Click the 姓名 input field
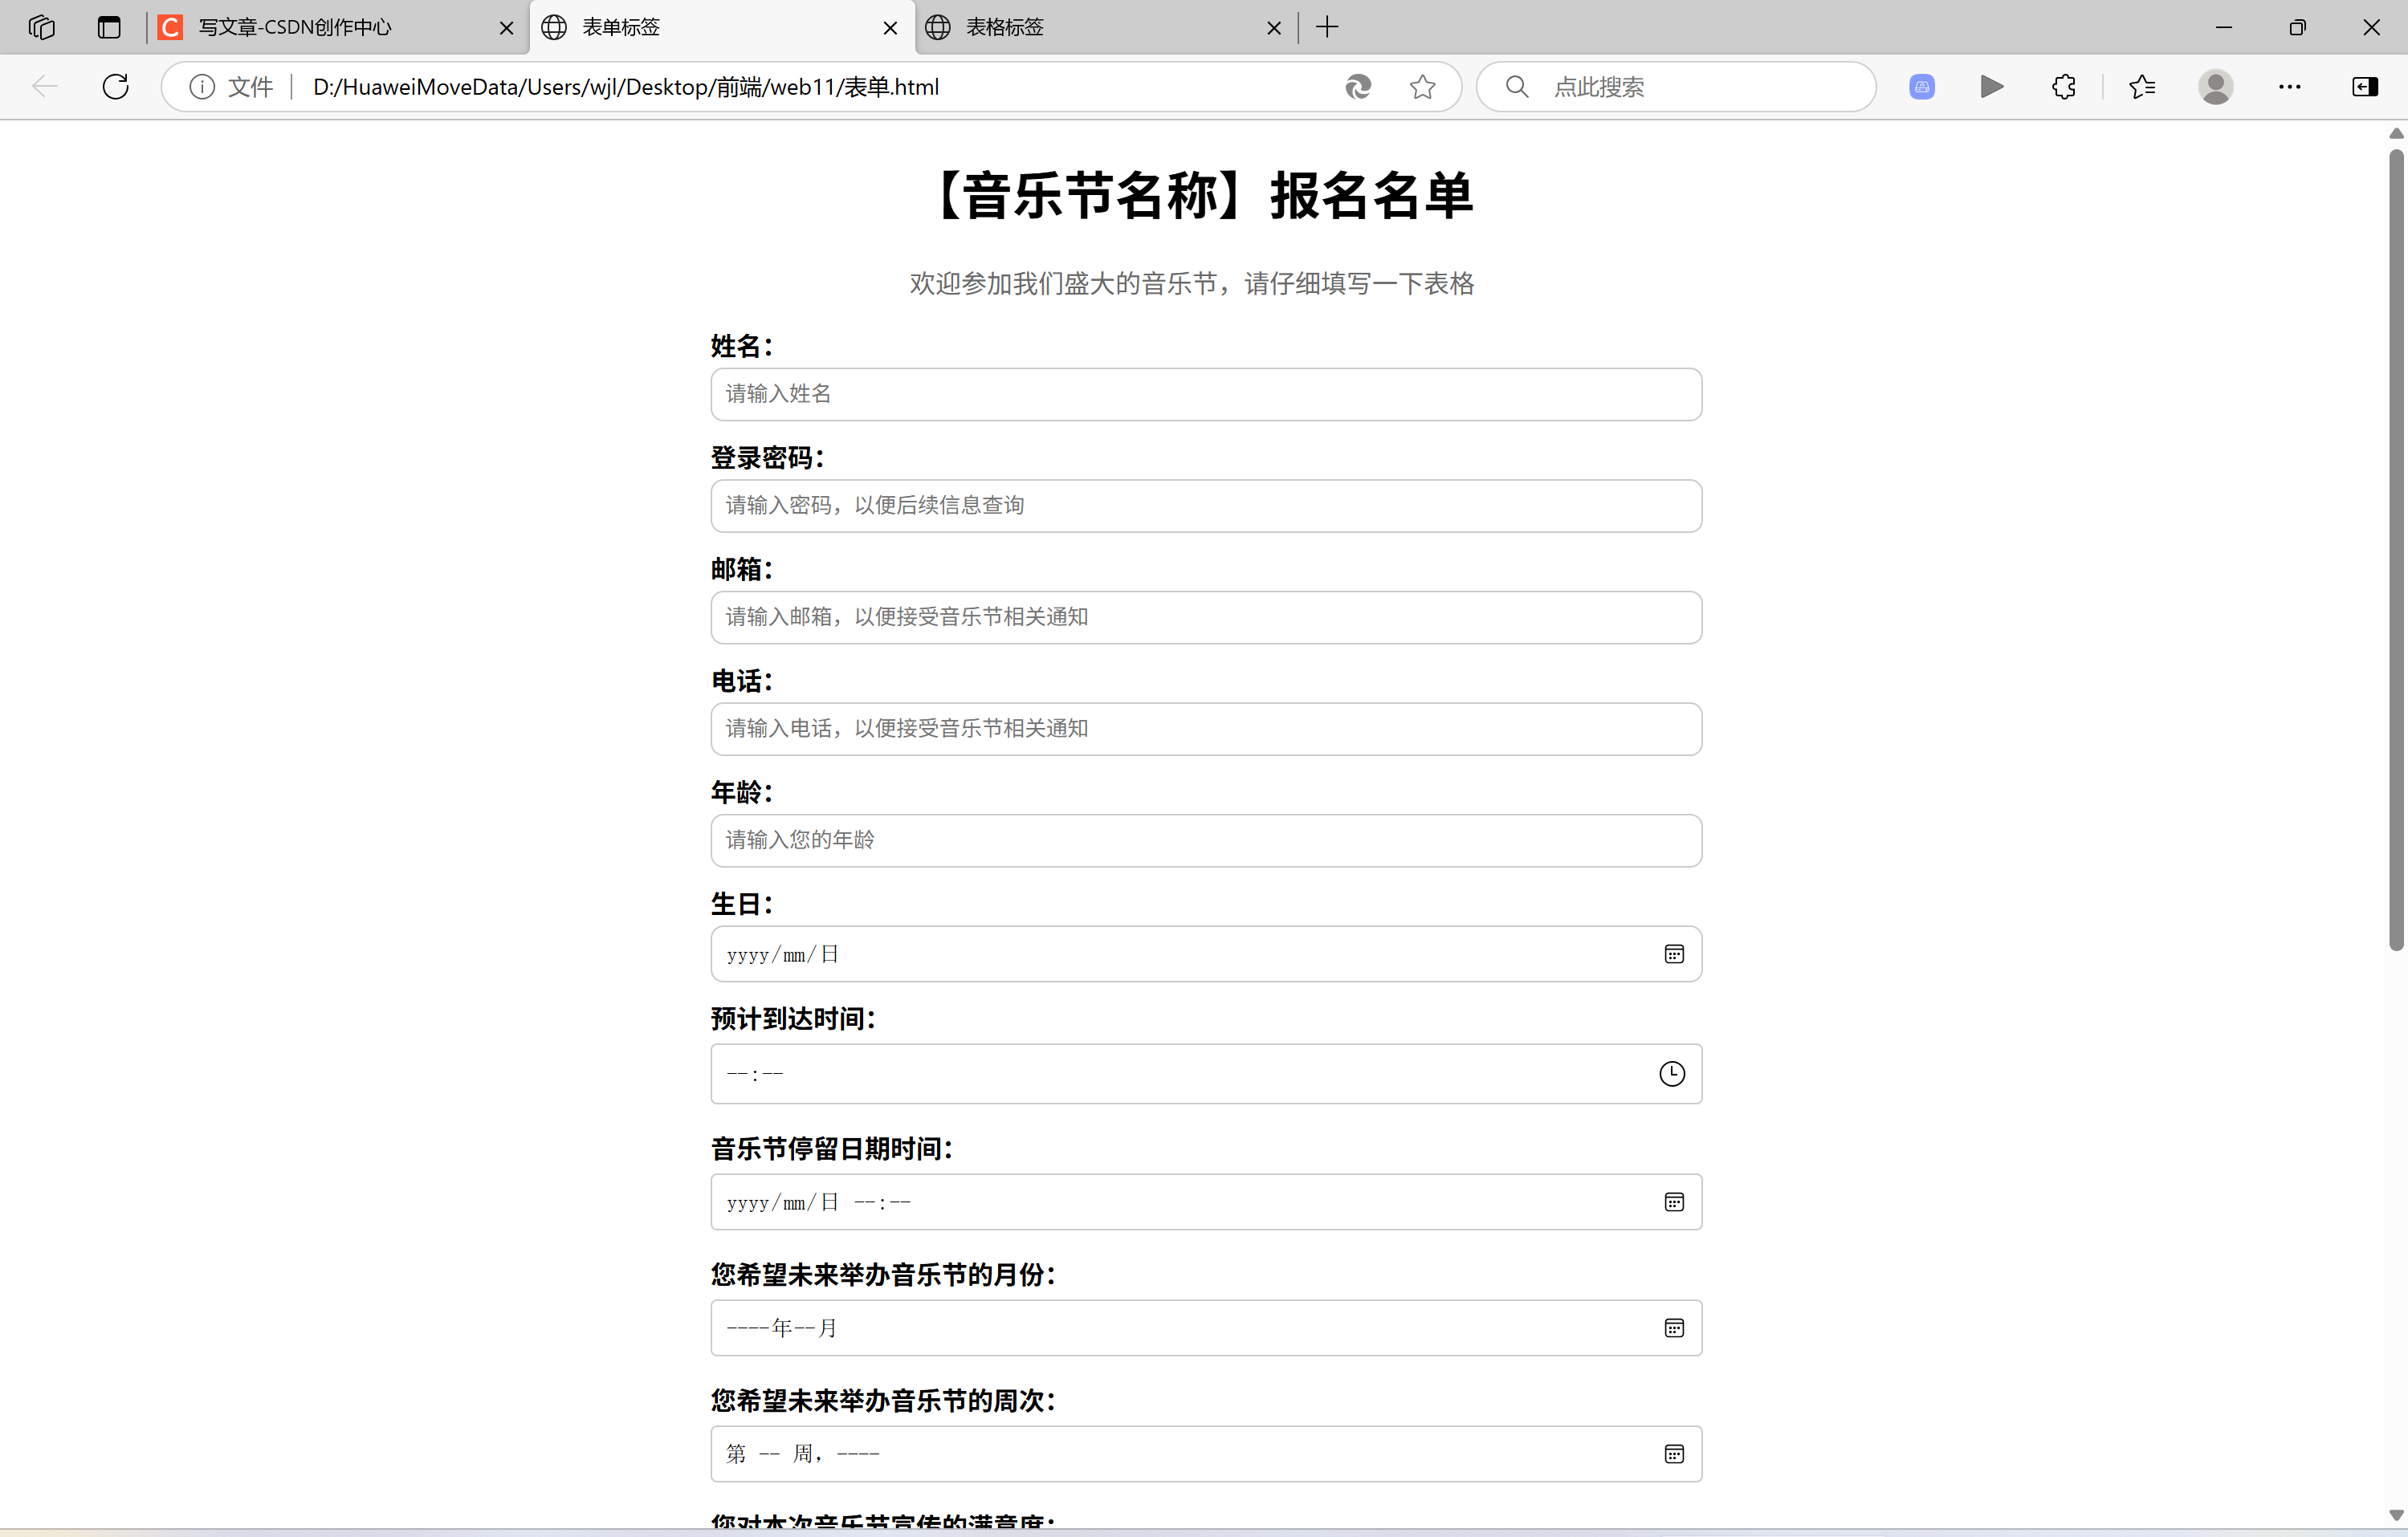This screenshot has height=1537, width=2408. 1205,395
